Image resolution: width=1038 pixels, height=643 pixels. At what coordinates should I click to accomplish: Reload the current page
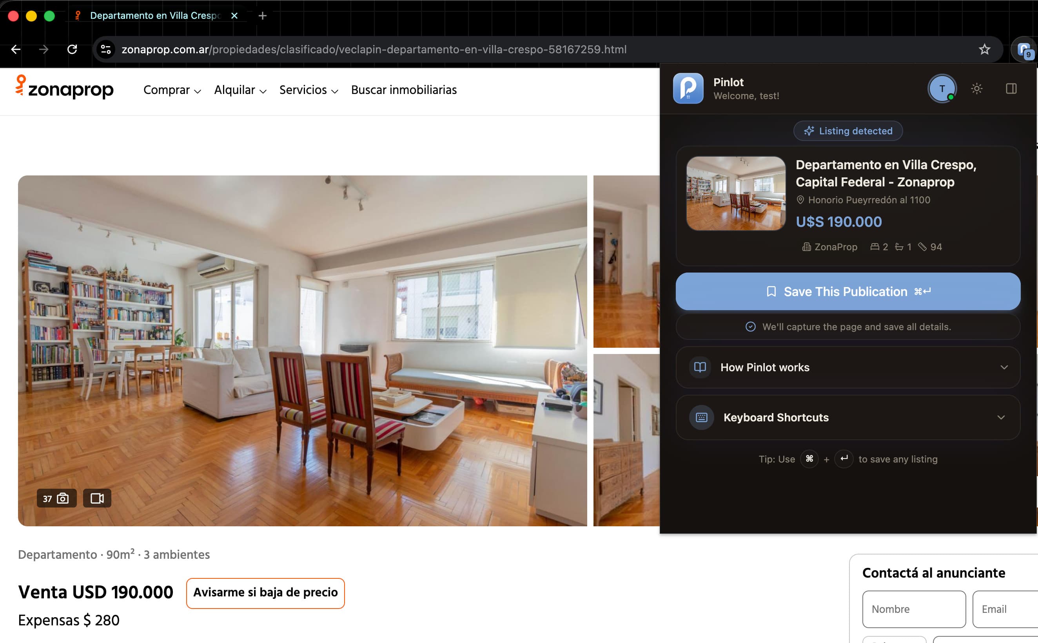pyautogui.click(x=73, y=49)
